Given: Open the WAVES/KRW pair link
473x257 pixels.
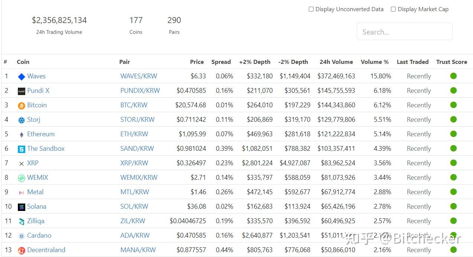Looking at the screenshot, I should click(x=139, y=76).
